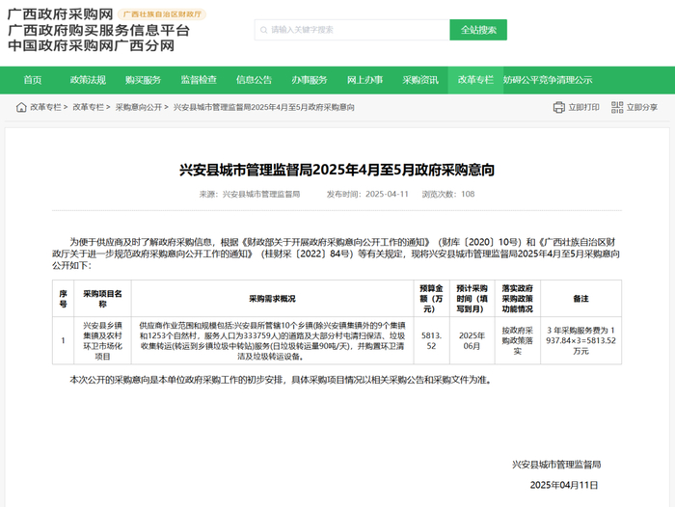Click the 立即分享 link
675x507 pixels.
coord(642,107)
